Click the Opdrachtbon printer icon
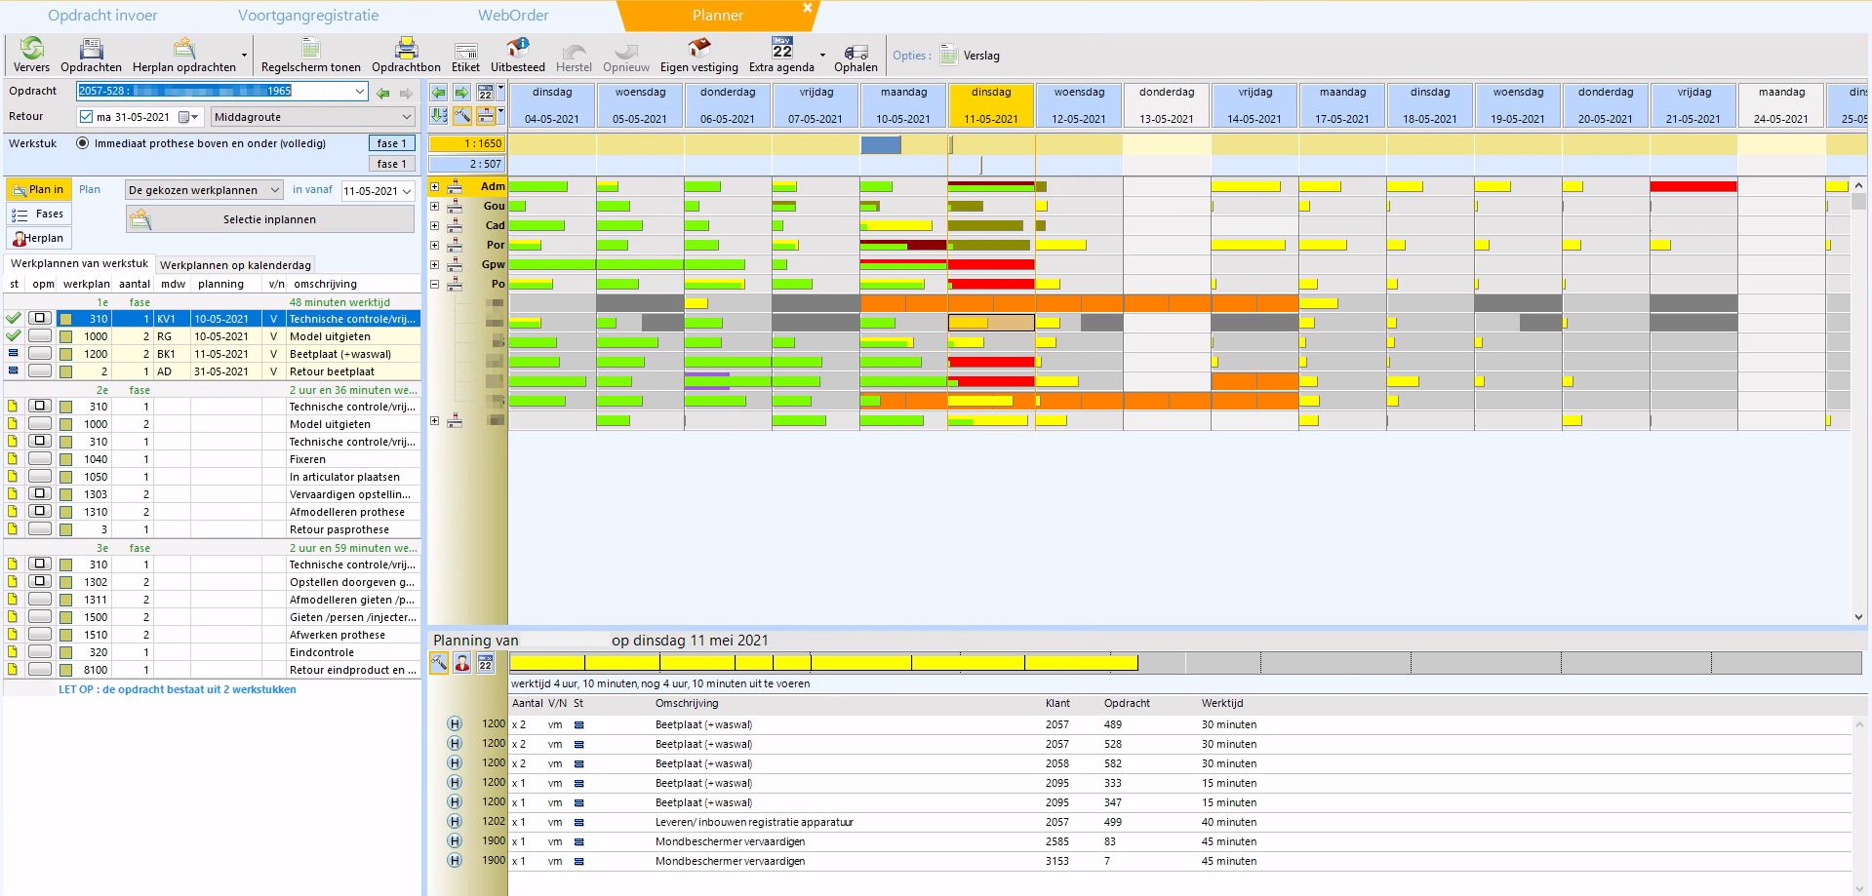The image size is (1872, 896). pos(406,49)
